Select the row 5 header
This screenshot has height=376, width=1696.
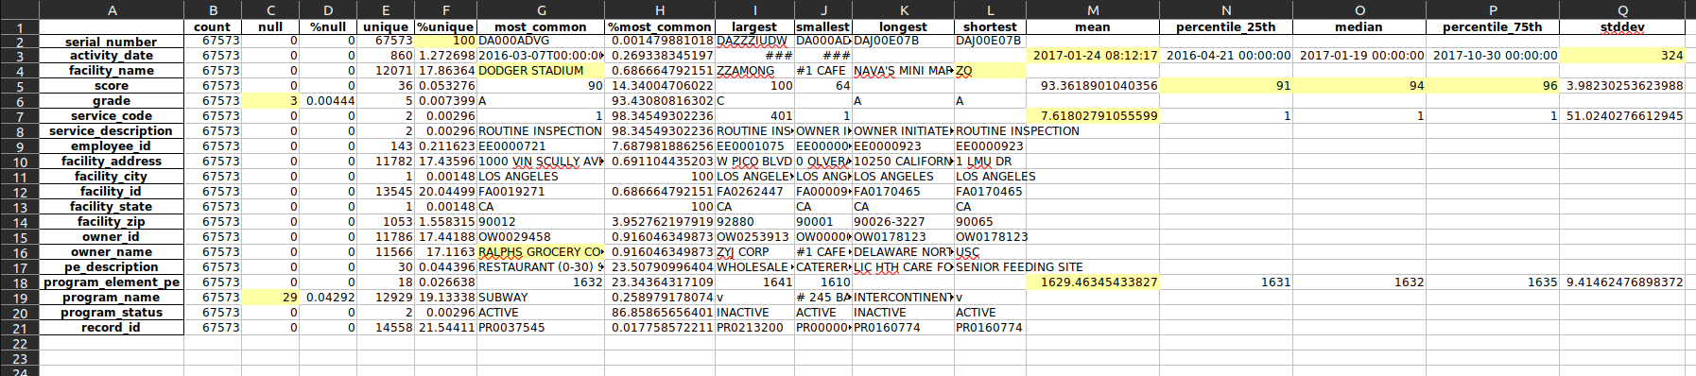tap(19, 86)
